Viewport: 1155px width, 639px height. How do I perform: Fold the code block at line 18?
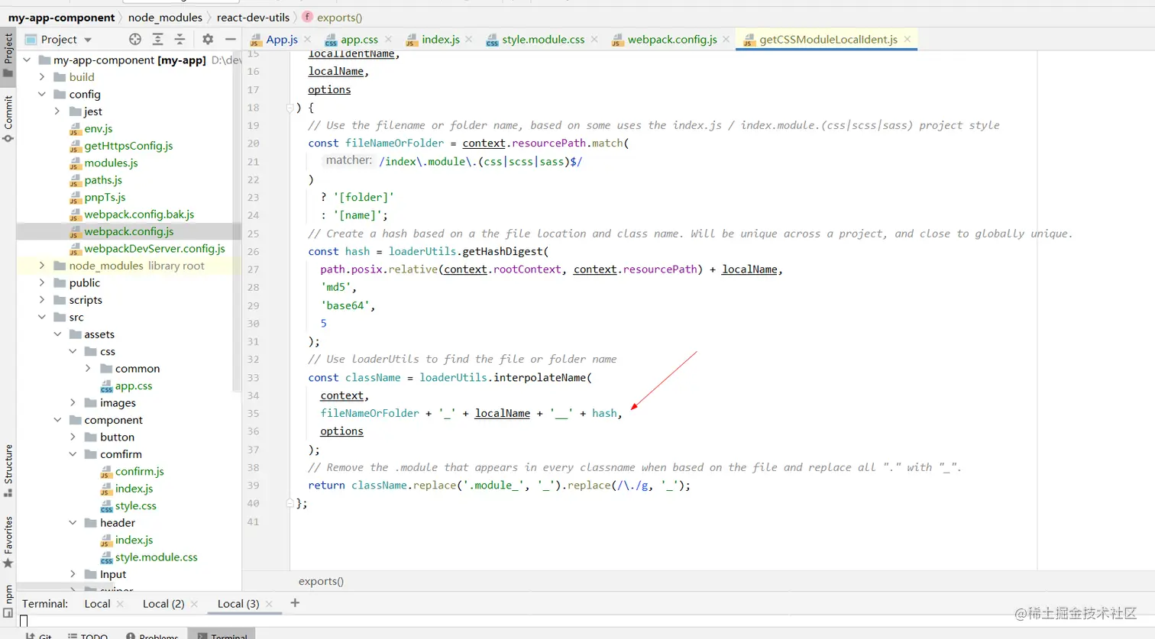290,108
